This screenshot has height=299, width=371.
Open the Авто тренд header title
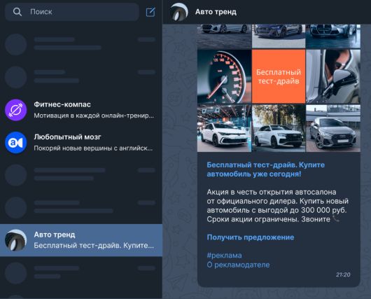[216, 12]
